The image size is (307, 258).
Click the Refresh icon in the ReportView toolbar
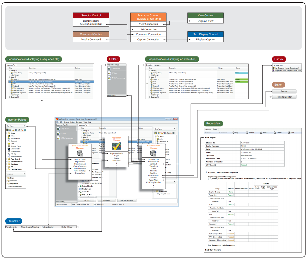[247, 133]
